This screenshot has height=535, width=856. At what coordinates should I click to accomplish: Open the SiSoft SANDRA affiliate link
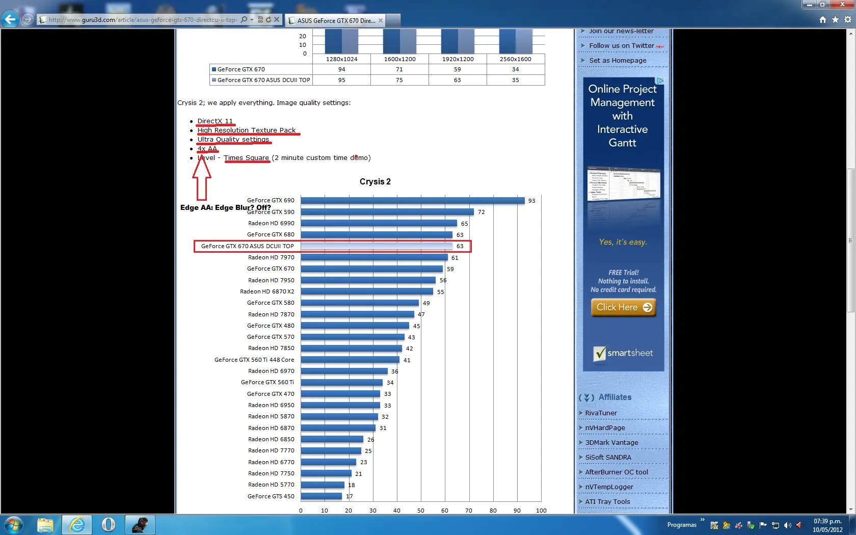pyautogui.click(x=608, y=457)
